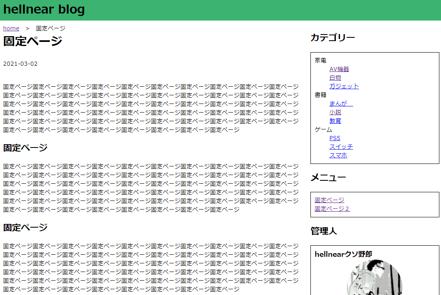Image resolution: width=441 pixels, height=295 pixels.
Task: Go to the ガジェット category
Action: pos(344,86)
